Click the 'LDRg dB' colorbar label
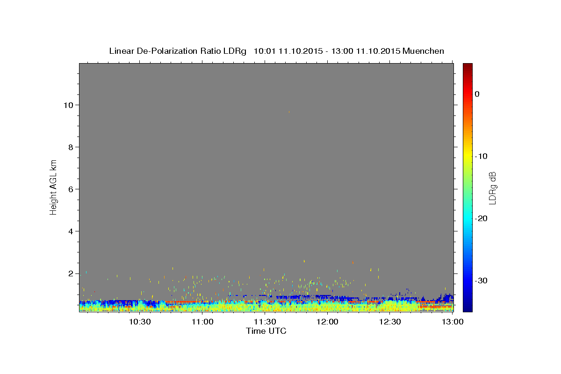This screenshot has height=374, width=561. [x=492, y=187]
